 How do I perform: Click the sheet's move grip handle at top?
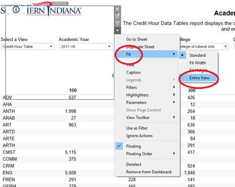[60, 4]
